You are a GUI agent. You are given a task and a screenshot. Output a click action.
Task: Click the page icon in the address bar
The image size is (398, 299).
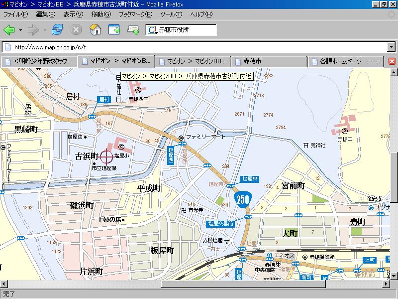click(8, 47)
